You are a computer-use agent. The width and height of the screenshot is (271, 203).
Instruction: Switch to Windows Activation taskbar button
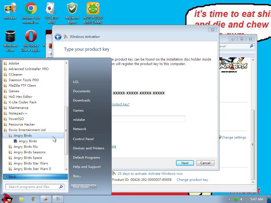coord(58,199)
